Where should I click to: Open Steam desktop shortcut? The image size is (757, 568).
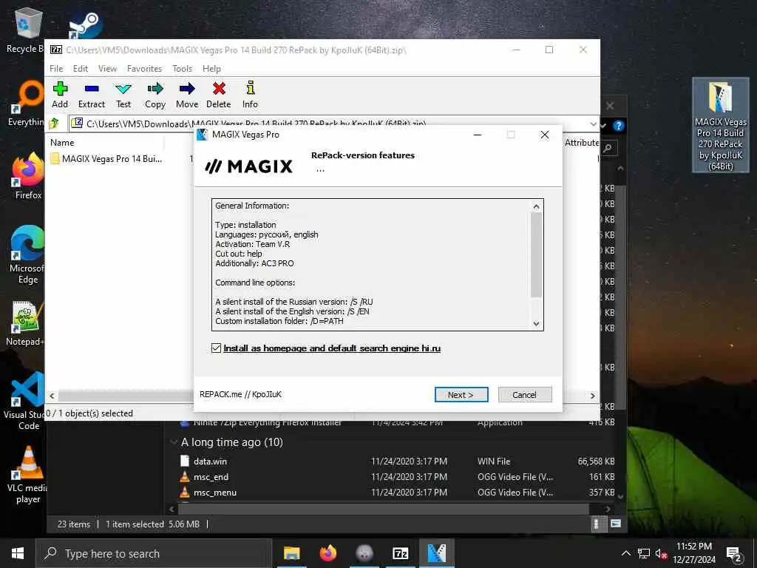click(x=85, y=25)
